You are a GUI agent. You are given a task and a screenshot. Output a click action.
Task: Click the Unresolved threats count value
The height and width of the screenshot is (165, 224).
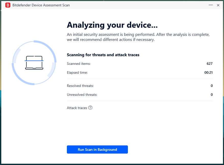212,95
